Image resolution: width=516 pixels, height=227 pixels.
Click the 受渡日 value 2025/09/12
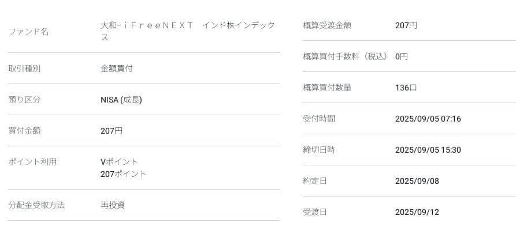417,212
